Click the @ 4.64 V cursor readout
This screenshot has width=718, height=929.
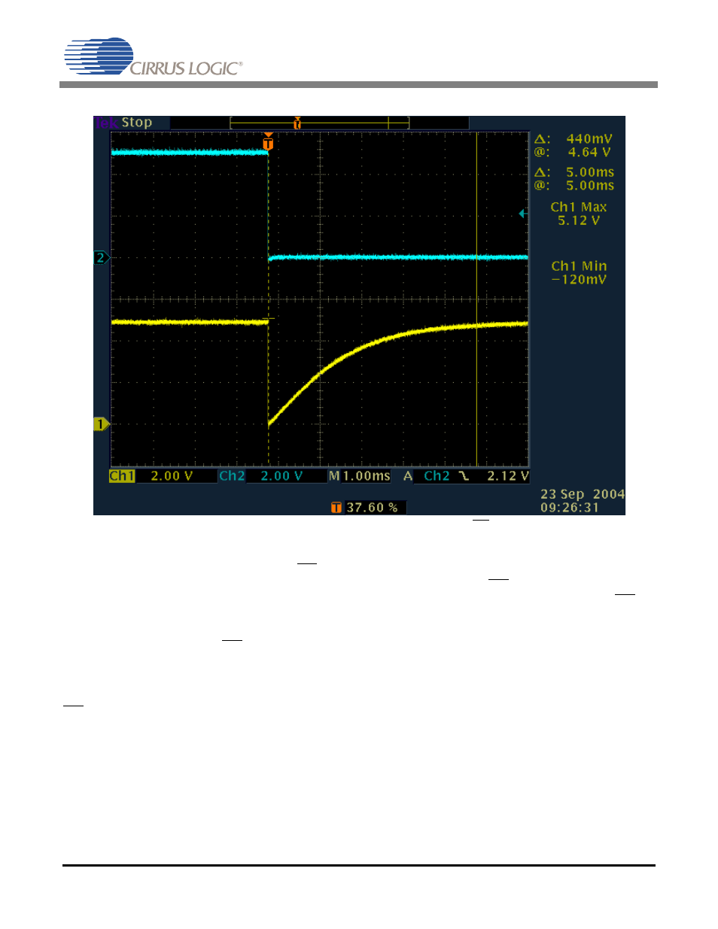[573, 152]
